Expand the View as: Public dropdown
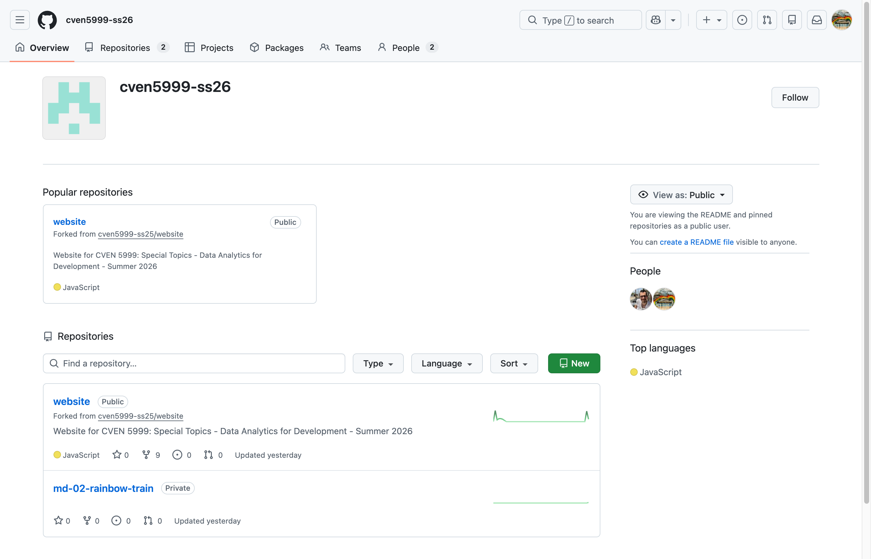 click(681, 195)
